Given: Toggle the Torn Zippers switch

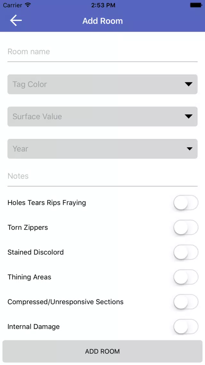Looking at the screenshot, I should coord(186,227).
